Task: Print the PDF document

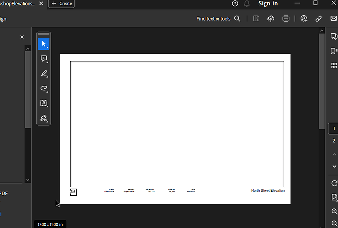Action: [x=286, y=19]
